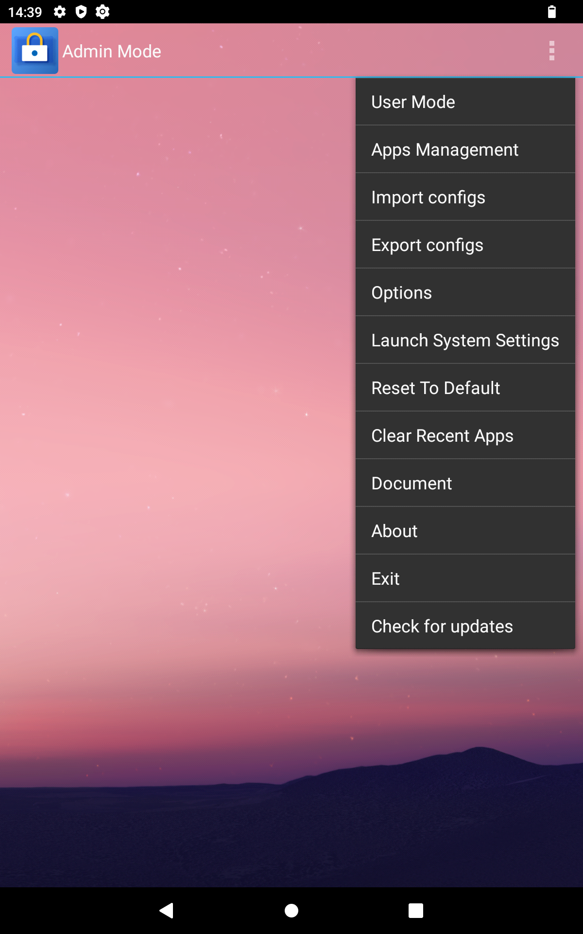Tap the battery icon in status bar
Screen dimensions: 583x934
point(551,12)
